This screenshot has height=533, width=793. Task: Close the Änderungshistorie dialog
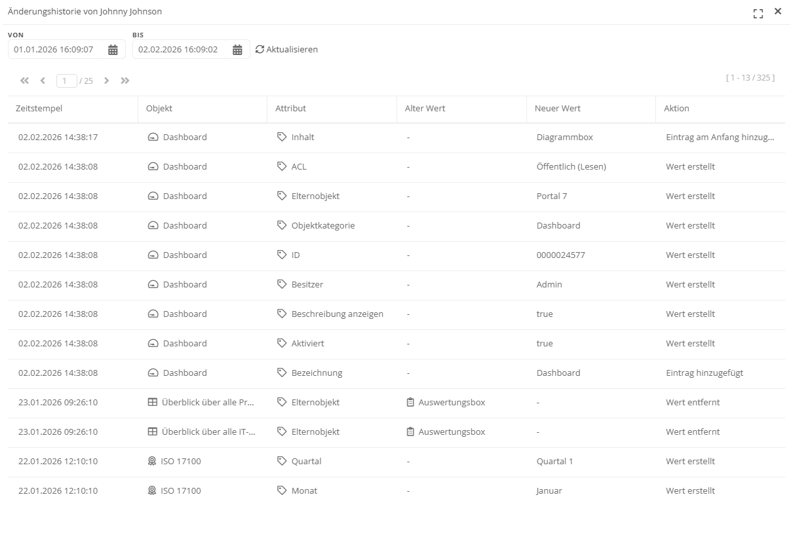pos(778,11)
